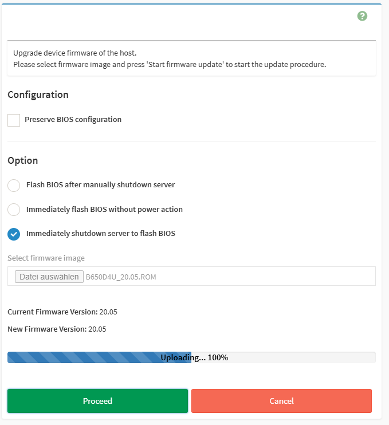The width and height of the screenshot is (389, 425).
Task: Click the 'Select firmware image' field label
Action: pyautogui.click(x=46, y=258)
